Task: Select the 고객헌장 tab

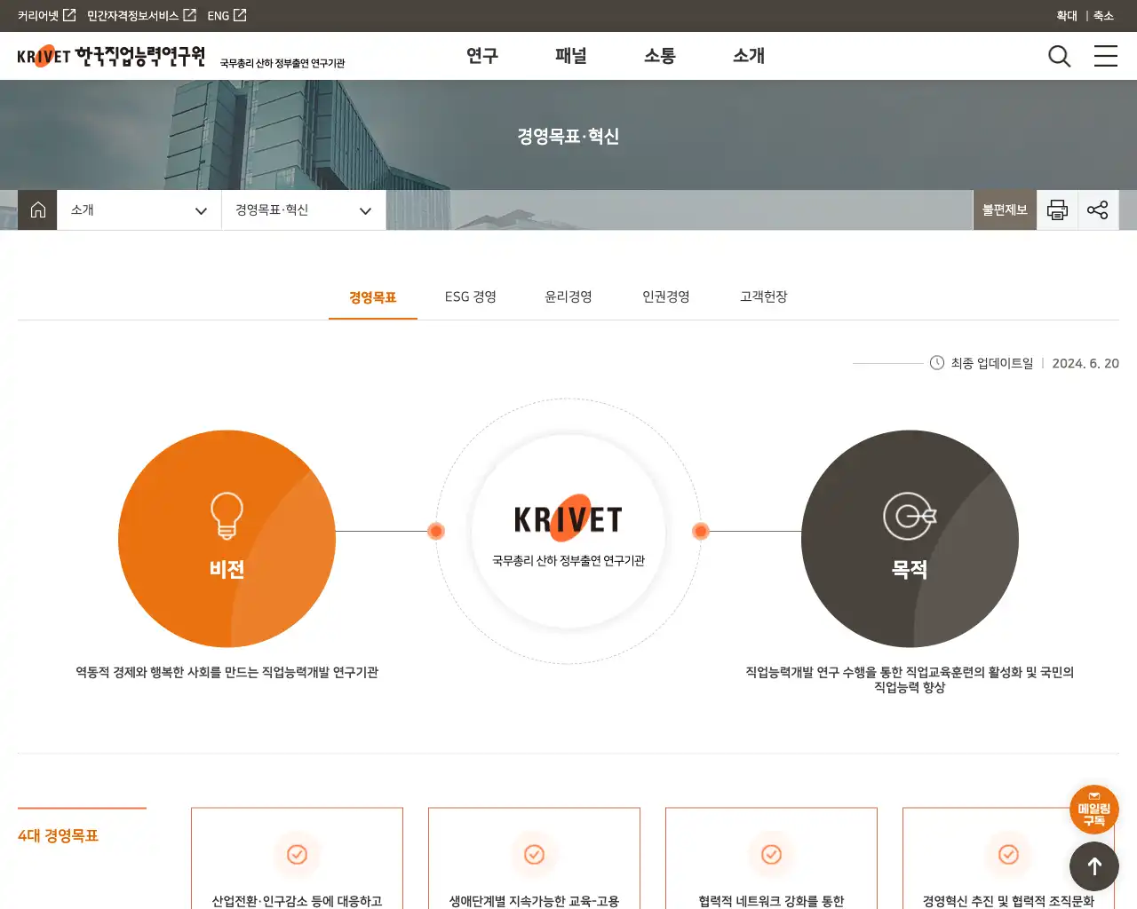Action: (764, 296)
